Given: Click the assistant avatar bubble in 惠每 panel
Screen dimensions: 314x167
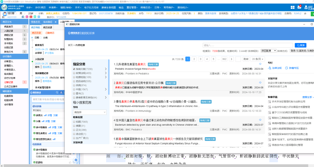Looking at the screenshot, I should pyautogui.click(x=76, y=160).
